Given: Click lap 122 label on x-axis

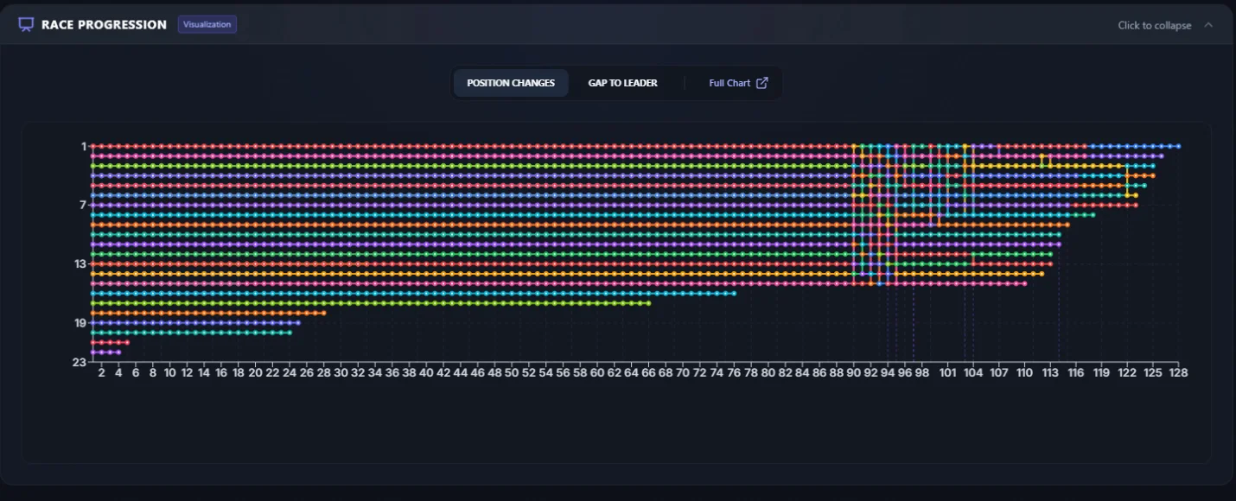Looking at the screenshot, I should [1127, 373].
